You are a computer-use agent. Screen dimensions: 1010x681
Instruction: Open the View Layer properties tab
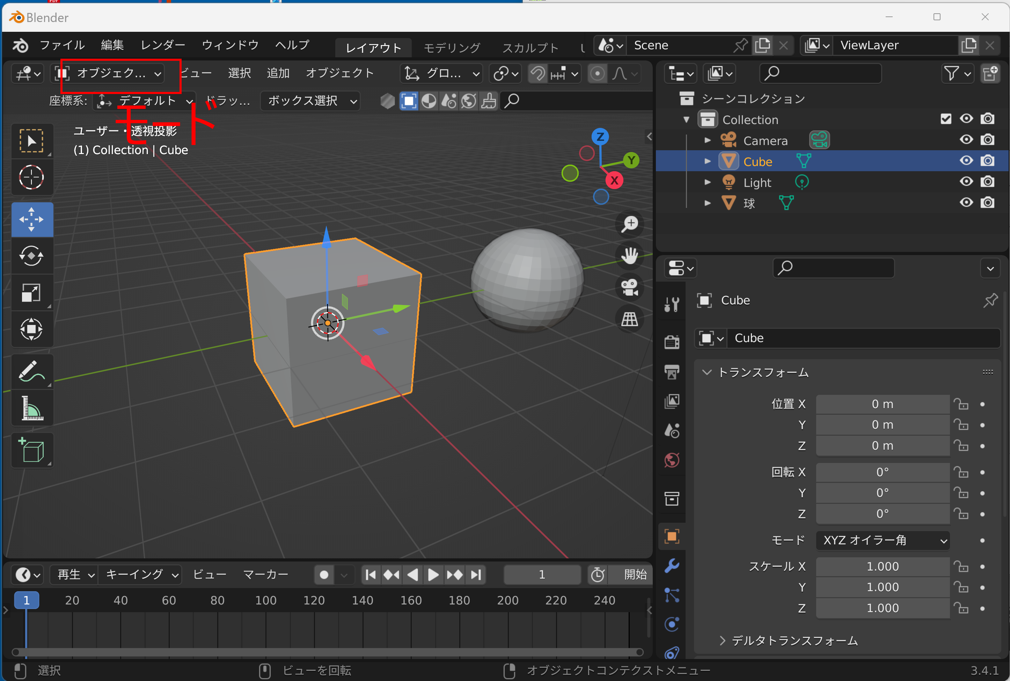672,401
